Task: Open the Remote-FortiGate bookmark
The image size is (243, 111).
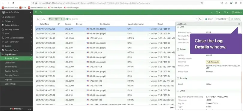Action: click(37, 7)
